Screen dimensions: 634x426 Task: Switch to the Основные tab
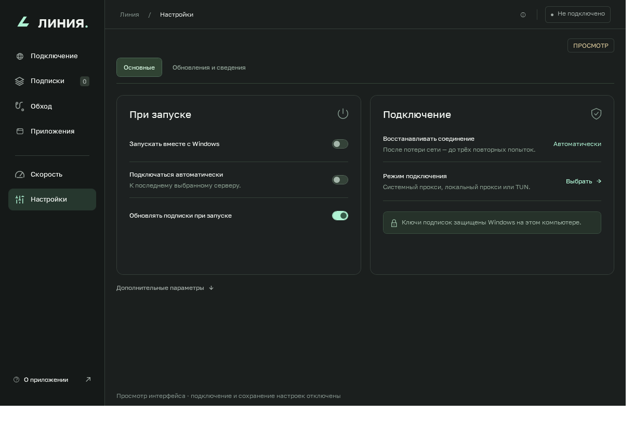pyautogui.click(x=139, y=68)
